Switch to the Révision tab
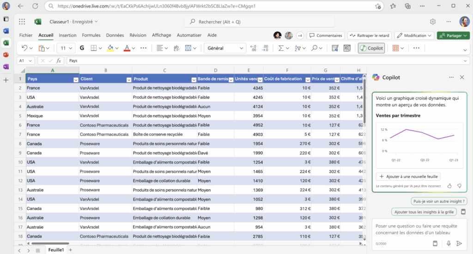 [x=138, y=35]
